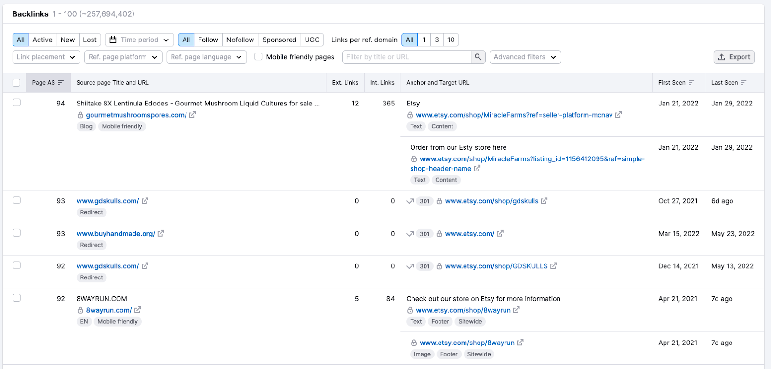Image resolution: width=771 pixels, height=369 pixels.
Task: Click the calendar icon in Time period
Action: point(113,40)
